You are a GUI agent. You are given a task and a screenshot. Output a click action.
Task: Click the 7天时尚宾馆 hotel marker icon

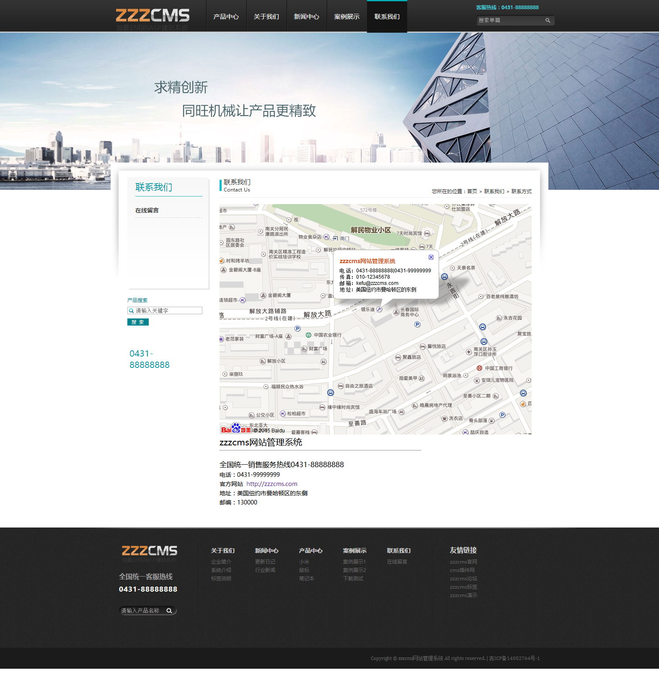point(427,233)
